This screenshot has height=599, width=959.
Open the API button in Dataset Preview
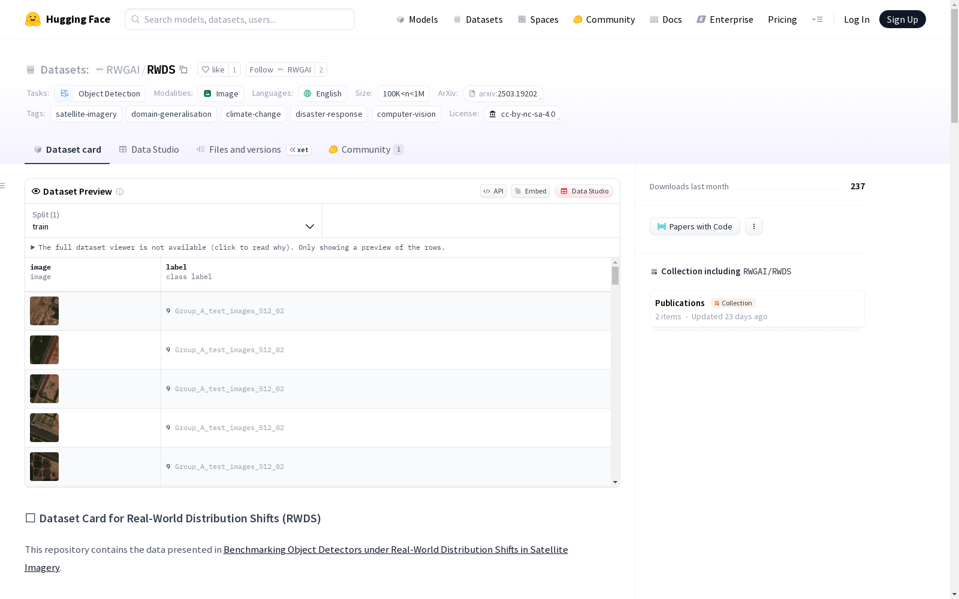pyautogui.click(x=493, y=191)
